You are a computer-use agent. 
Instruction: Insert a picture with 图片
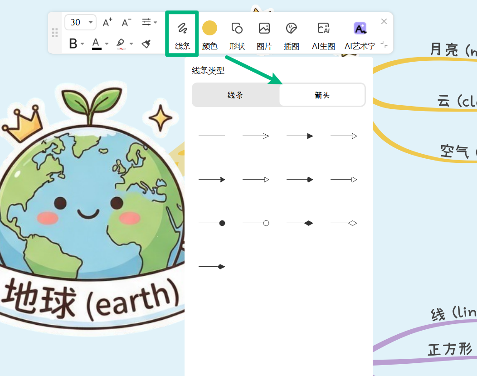(x=264, y=35)
